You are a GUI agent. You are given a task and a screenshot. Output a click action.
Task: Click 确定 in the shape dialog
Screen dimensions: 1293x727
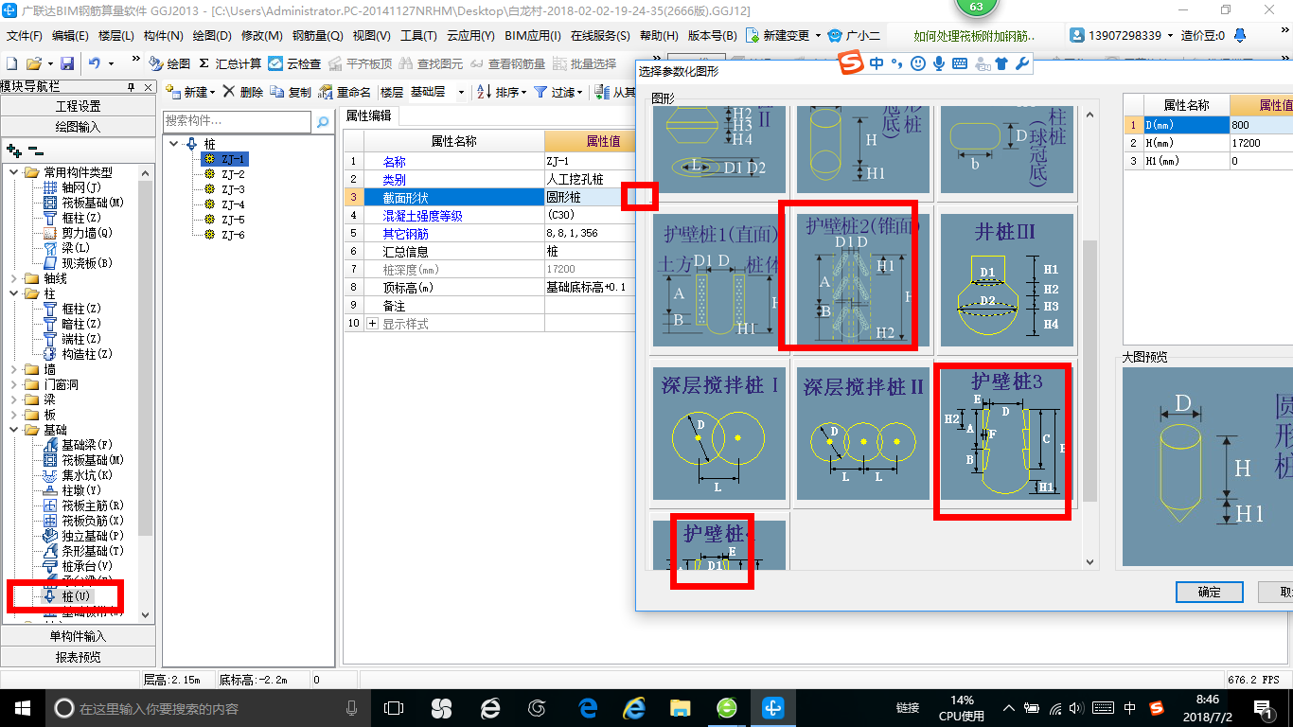click(x=1209, y=592)
